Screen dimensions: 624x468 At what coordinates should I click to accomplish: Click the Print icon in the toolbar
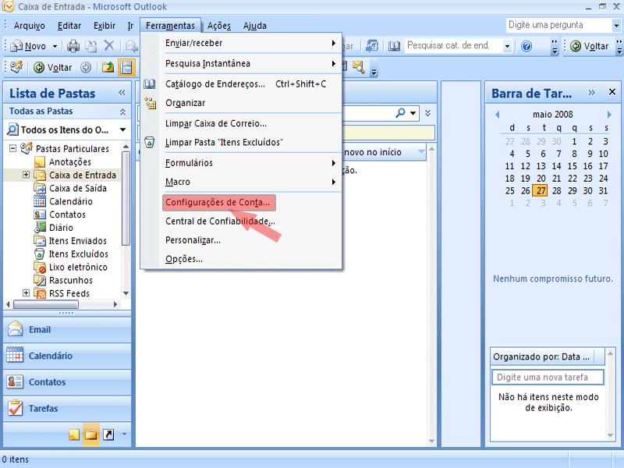coord(73,46)
